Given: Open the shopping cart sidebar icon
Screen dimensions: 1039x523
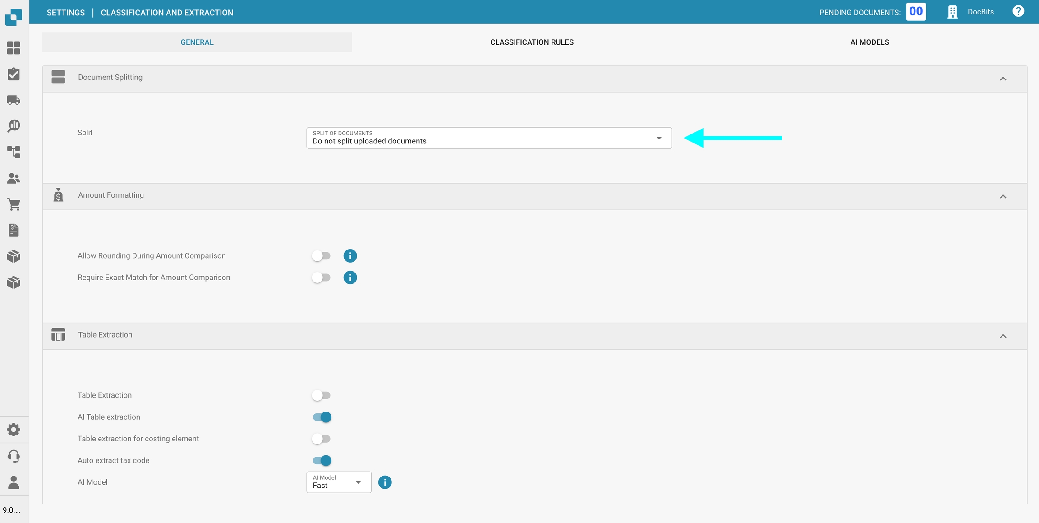Looking at the screenshot, I should [x=14, y=204].
